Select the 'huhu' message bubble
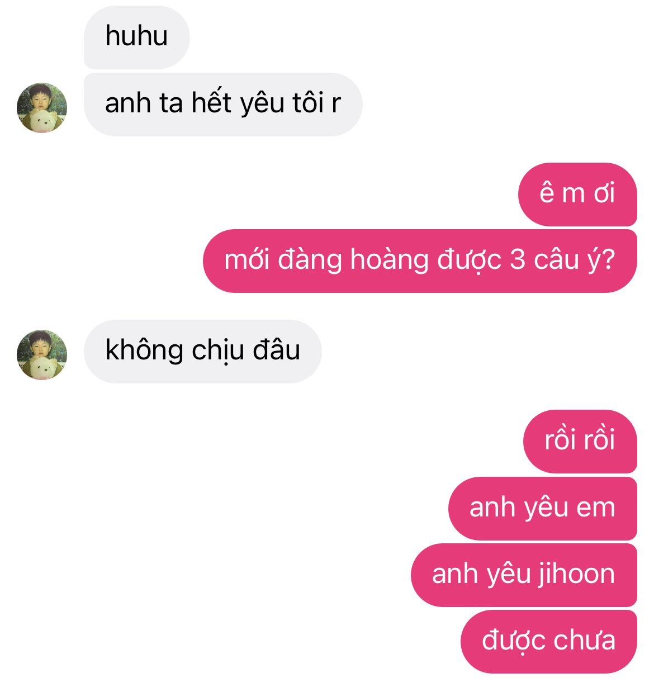This screenshot has height=678, width=654. tap(137, 37)
